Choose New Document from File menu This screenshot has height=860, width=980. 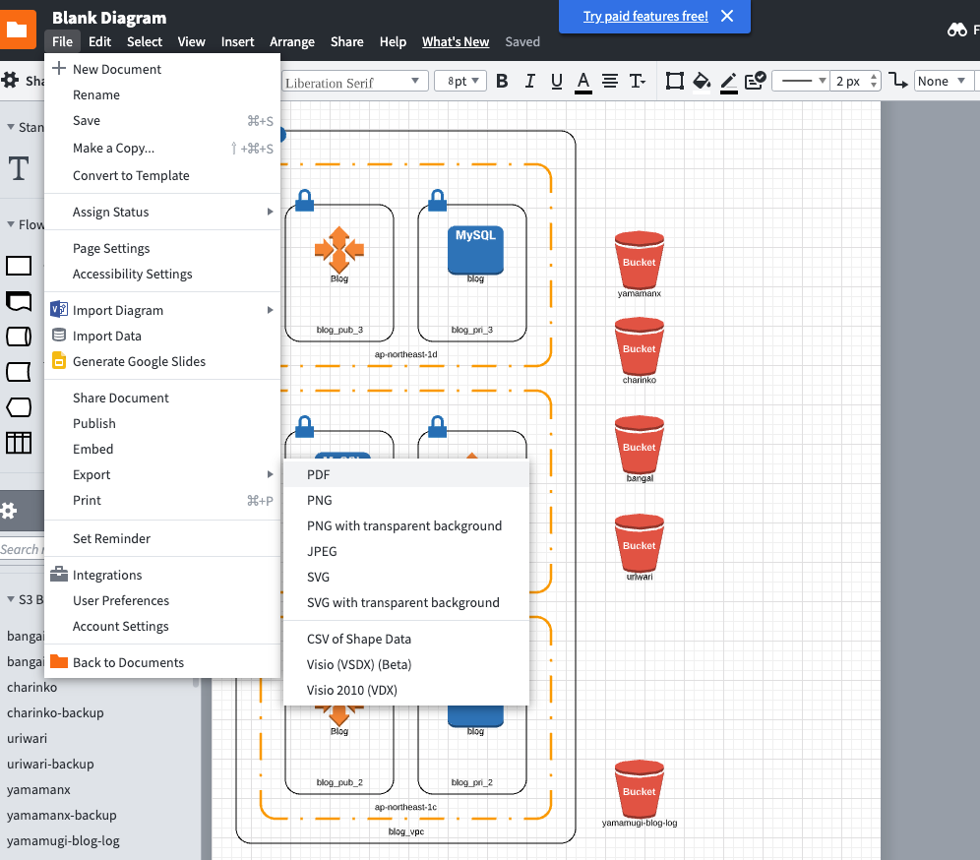tap(162, 69)
